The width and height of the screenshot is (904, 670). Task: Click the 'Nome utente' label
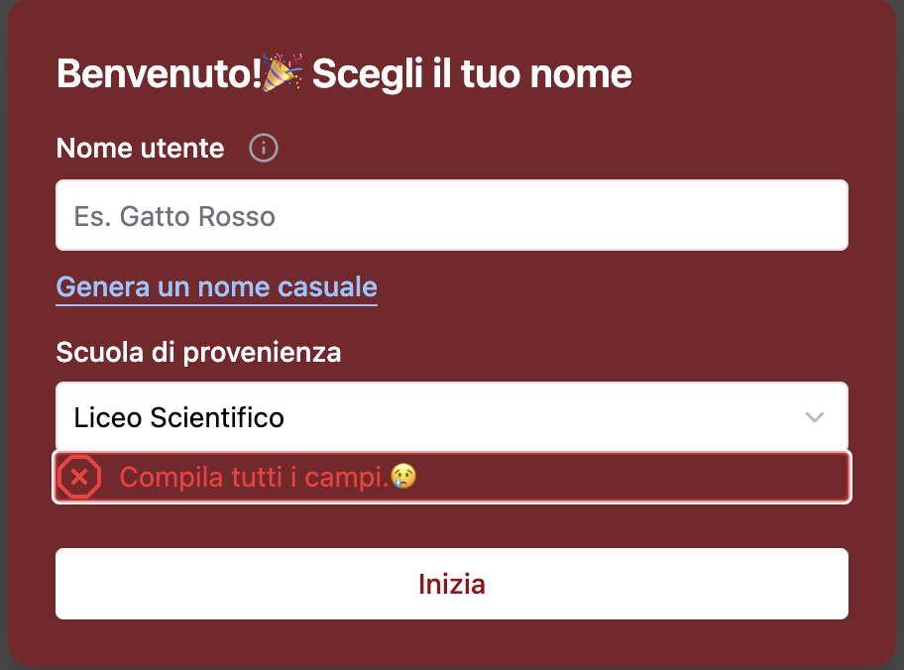(140, 149)
